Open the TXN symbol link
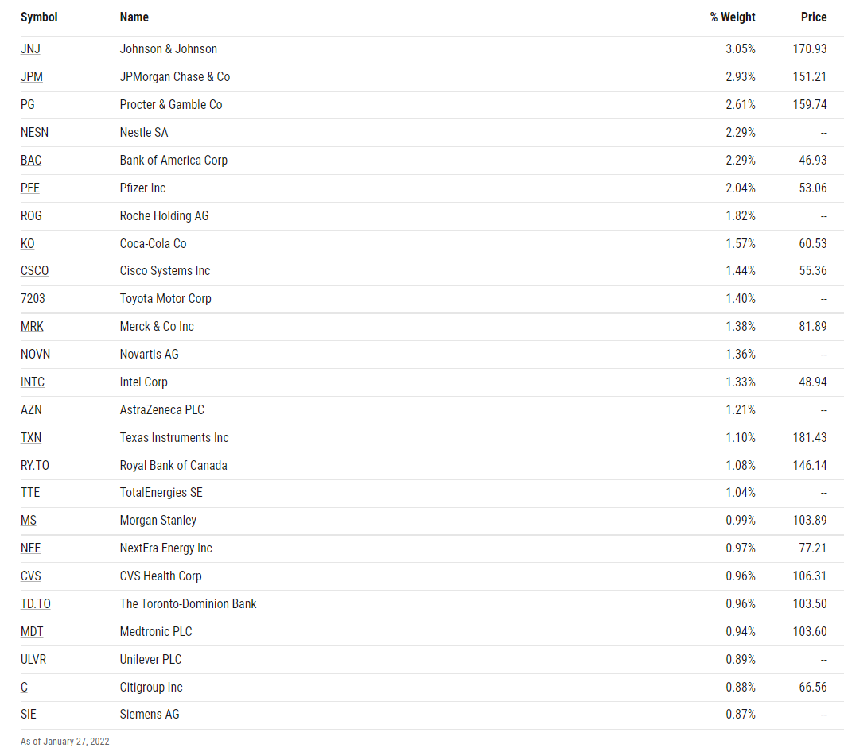The image size is (844, 752). pyautogui.click(x=31, y=438)
